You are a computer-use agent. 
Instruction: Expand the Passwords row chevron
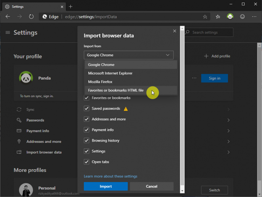click(x=228, y=120)
